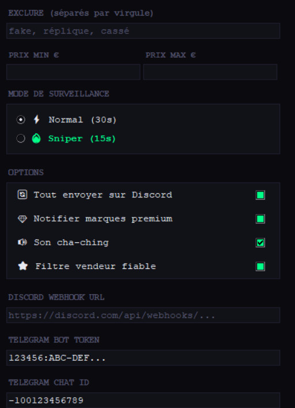Select the Normal (30s) radio button
The width and height of the screenshot is (295, 408).
21,119
